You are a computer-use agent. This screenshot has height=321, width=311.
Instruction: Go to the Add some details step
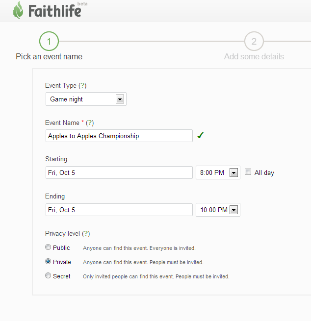pos(254,56)
